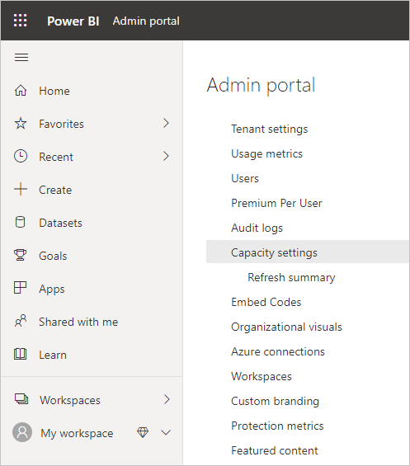Click the Premium diamond icon beside My workspace
Screen dimensions: 410x466
click(x=143, y=432)
